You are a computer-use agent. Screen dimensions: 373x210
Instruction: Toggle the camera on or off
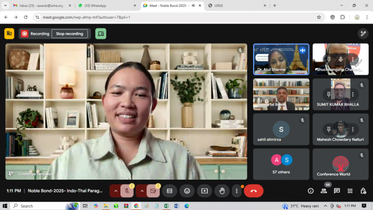[x=153, y=191]
